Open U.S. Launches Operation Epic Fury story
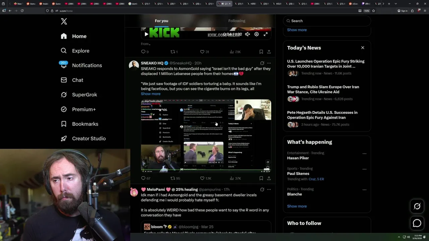 click(x=327, y=68)
